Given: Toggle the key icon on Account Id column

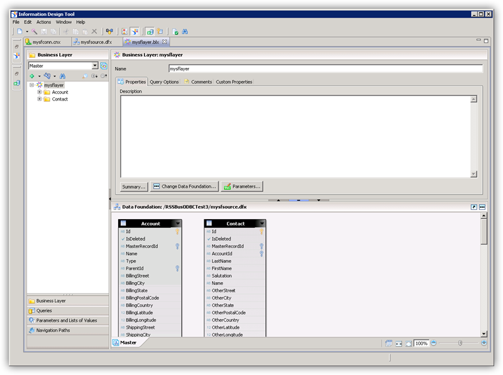Looking at the screenshot, I should (177, 231).
